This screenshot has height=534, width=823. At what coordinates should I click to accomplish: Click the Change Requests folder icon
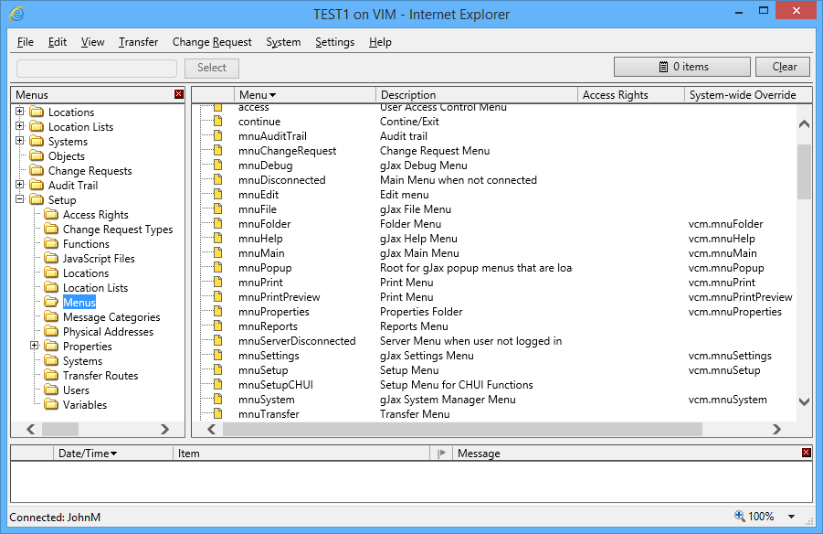coord(37,171)
